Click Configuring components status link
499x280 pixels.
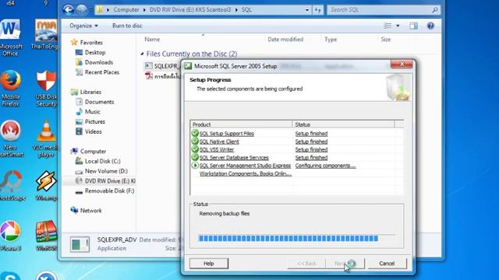(x=325, y=166)
